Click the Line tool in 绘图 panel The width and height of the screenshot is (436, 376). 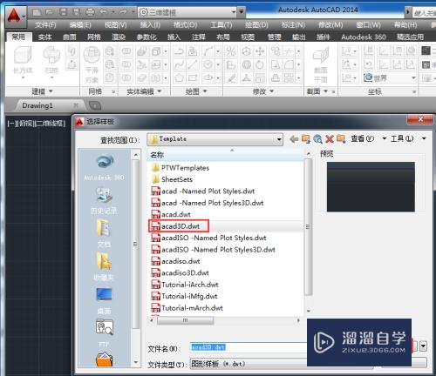[193, 64]
